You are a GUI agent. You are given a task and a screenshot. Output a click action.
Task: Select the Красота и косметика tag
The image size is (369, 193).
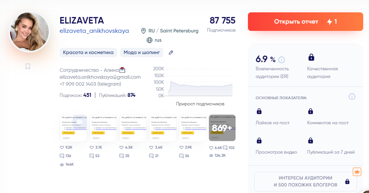[x=88, y=52]
